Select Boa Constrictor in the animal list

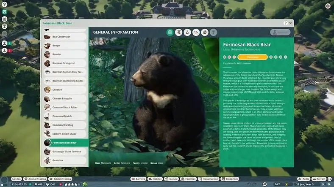65,37
